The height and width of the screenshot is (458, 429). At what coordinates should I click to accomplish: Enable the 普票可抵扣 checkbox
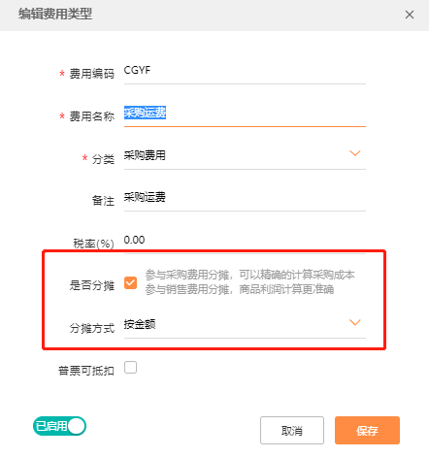click(x=130, y=368)
